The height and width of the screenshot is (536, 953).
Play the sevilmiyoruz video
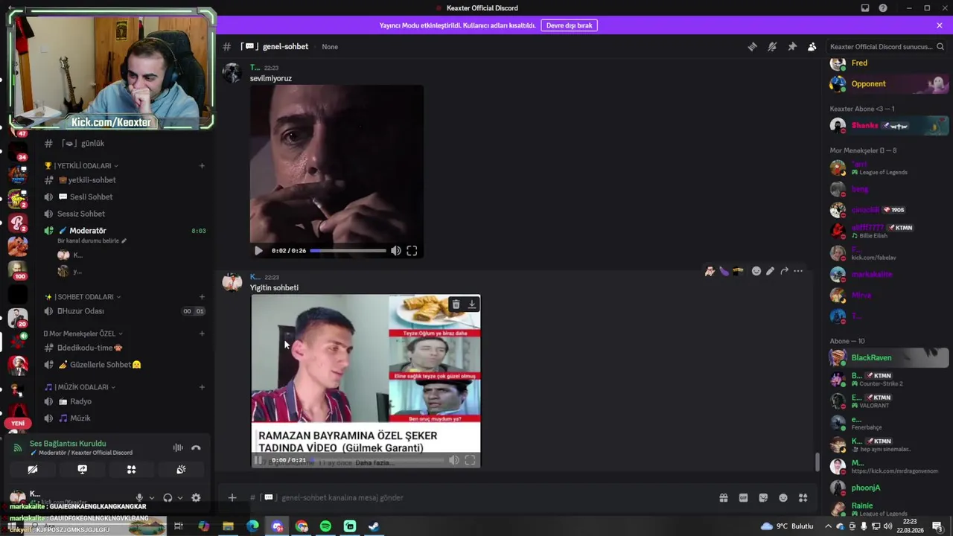click(258, 251)
